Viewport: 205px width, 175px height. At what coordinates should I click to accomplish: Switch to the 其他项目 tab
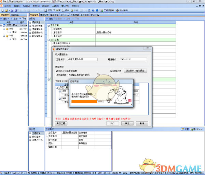74,15
